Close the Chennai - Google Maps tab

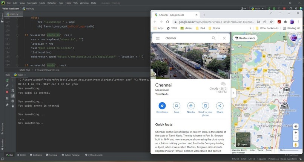[197, 15]
